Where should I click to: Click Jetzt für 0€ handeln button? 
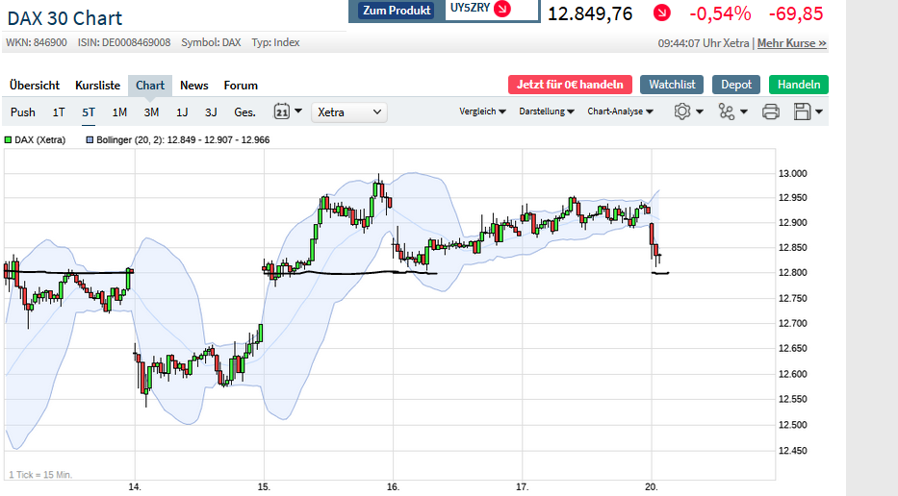(x=570, y=85)
